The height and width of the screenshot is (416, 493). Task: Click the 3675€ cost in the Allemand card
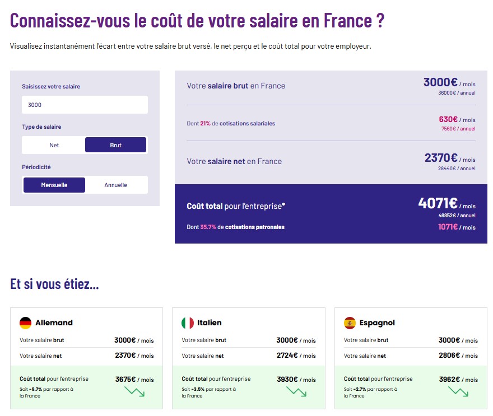click(125, 380)
